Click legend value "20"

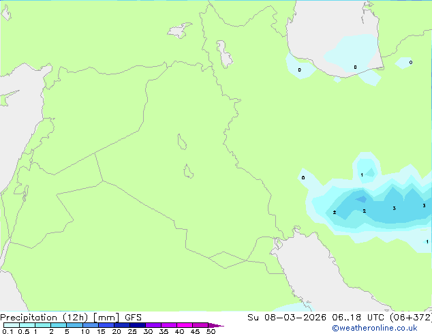tap(117, 331)
